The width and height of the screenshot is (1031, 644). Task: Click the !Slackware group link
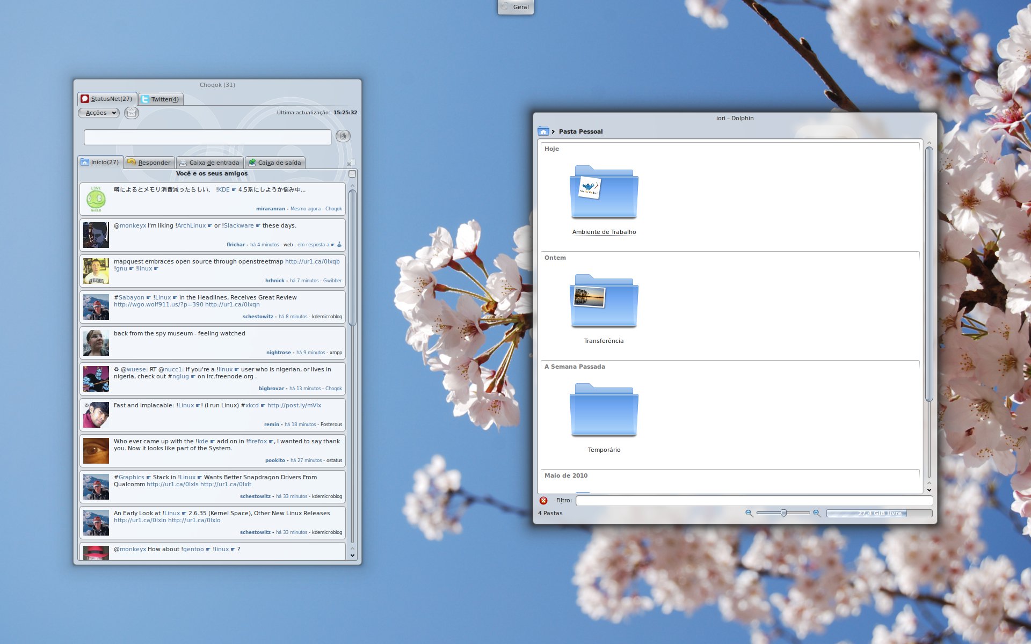click(238, 225)
